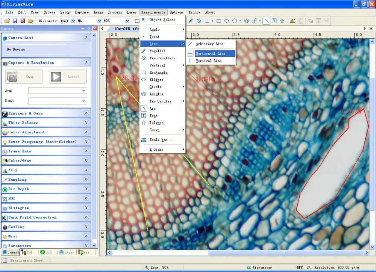Select the Polygon star tool in the toolbar

pyautogui.click(x=282, y=21)
